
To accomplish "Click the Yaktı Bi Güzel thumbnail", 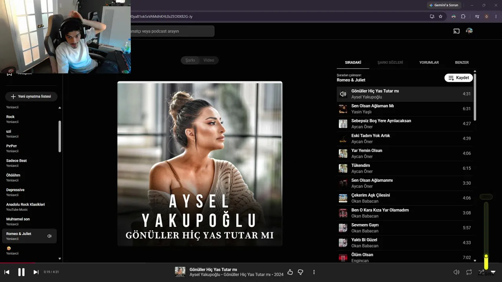I will coord(343,243).
